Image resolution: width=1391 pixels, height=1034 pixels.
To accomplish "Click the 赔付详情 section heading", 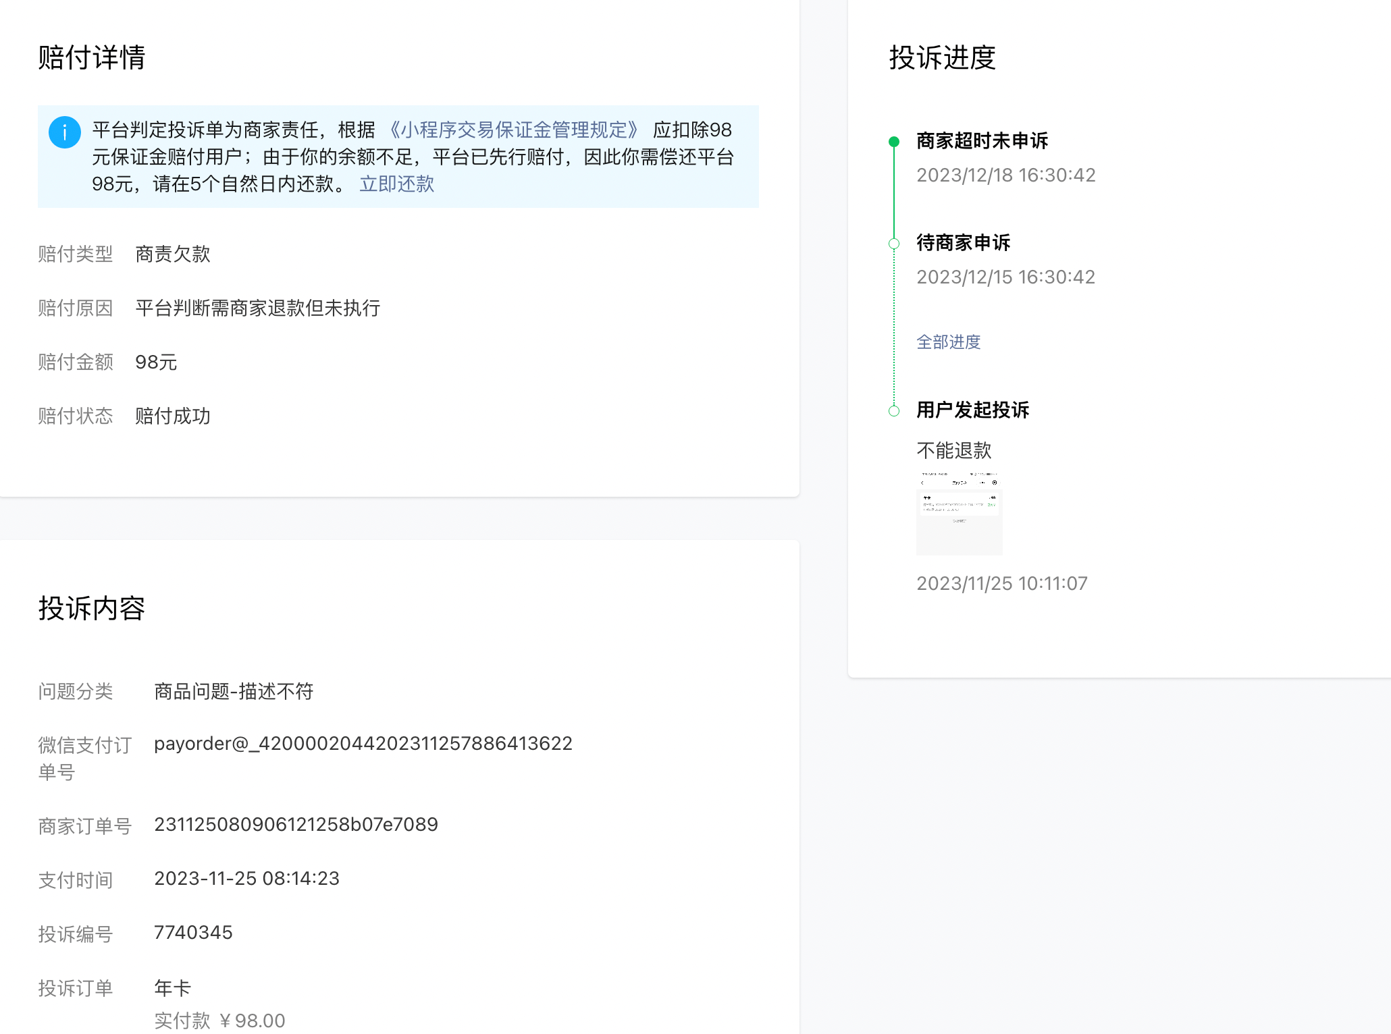I will point(92,57).
